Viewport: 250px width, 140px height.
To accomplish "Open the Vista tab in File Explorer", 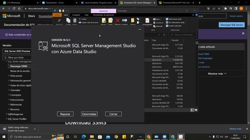I will coord(86,15).
